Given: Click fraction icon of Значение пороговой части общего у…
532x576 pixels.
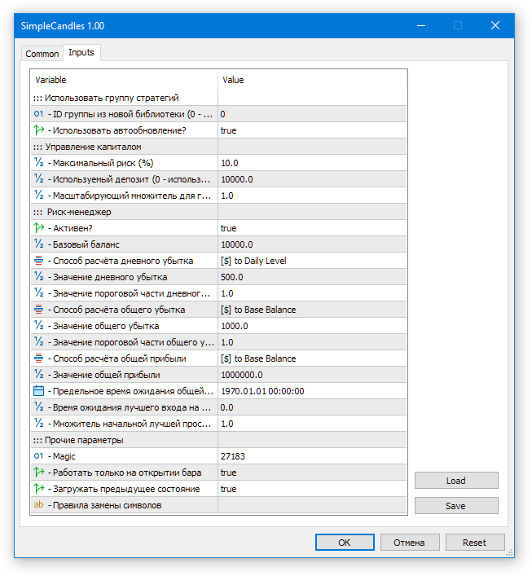Looking at the screenshot, I should coord(38,341).
